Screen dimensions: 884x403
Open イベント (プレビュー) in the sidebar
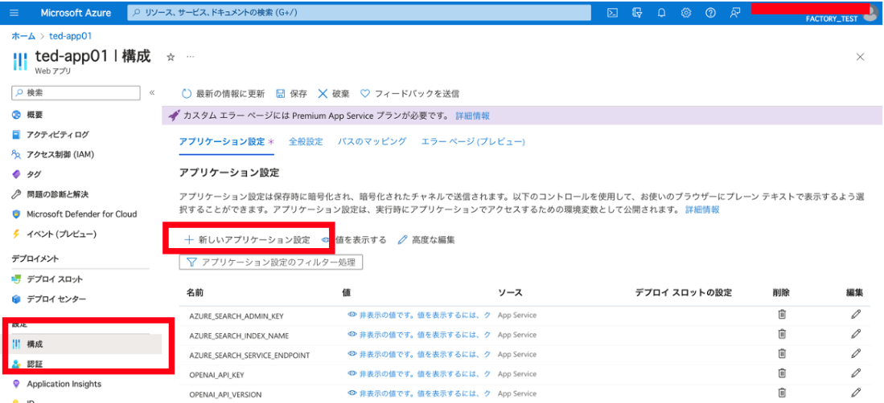[x=54, y=234]
